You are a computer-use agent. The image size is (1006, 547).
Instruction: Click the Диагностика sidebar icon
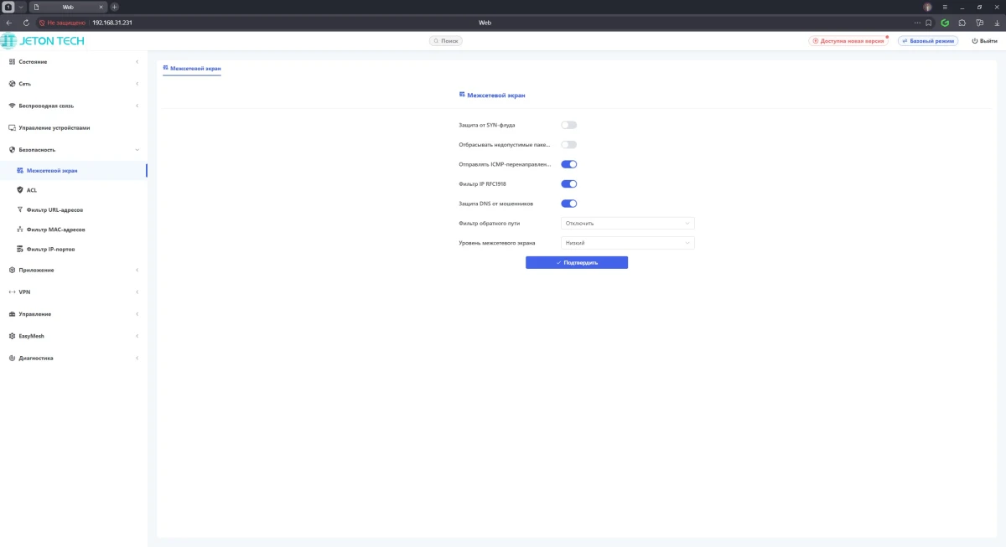point(12,358)
